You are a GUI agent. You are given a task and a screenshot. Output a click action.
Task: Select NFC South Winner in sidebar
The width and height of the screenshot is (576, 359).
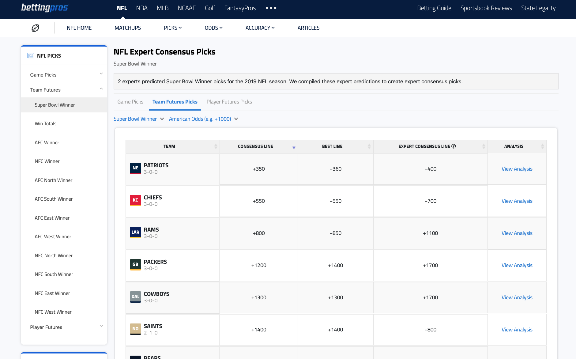[x=54, y=274]
